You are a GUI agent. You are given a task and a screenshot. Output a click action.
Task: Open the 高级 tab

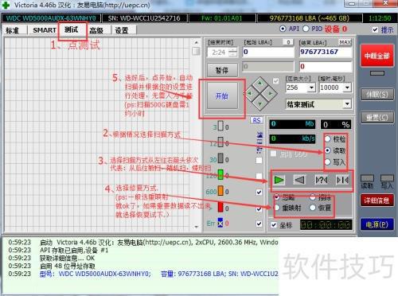96,30
